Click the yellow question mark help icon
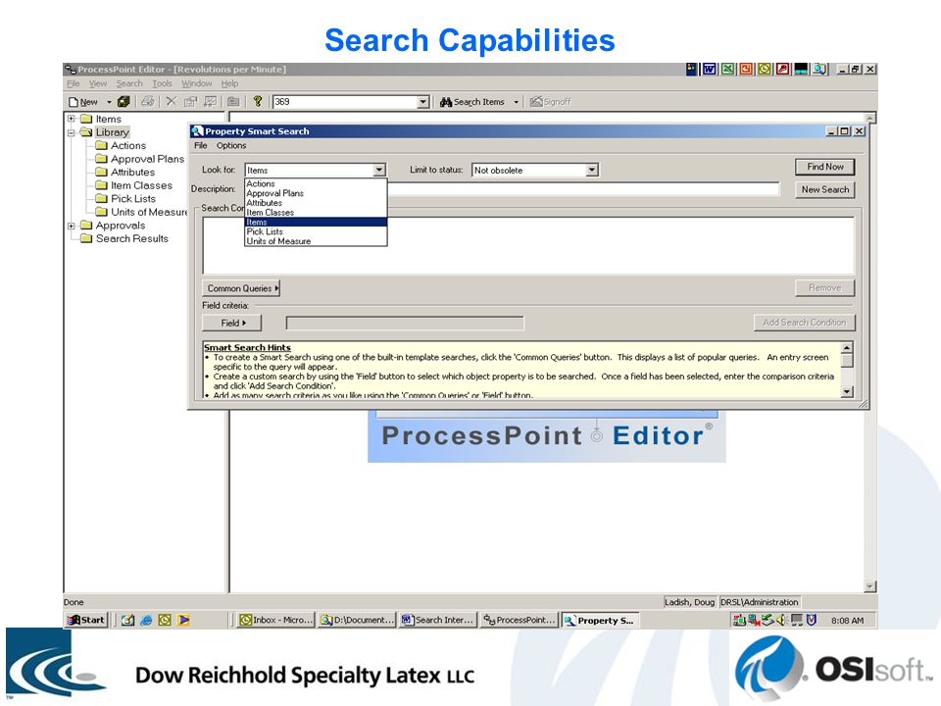The height and width of the screenshot is (706, 941). (x=258, y=101)
